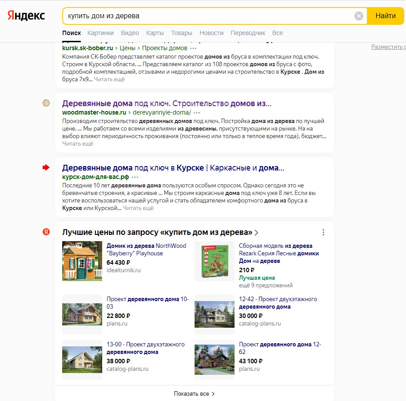Open the 12-42 двухэтажного дома thumbnail
The width and height of the screenshot is (406, 401).
(215, 314)
